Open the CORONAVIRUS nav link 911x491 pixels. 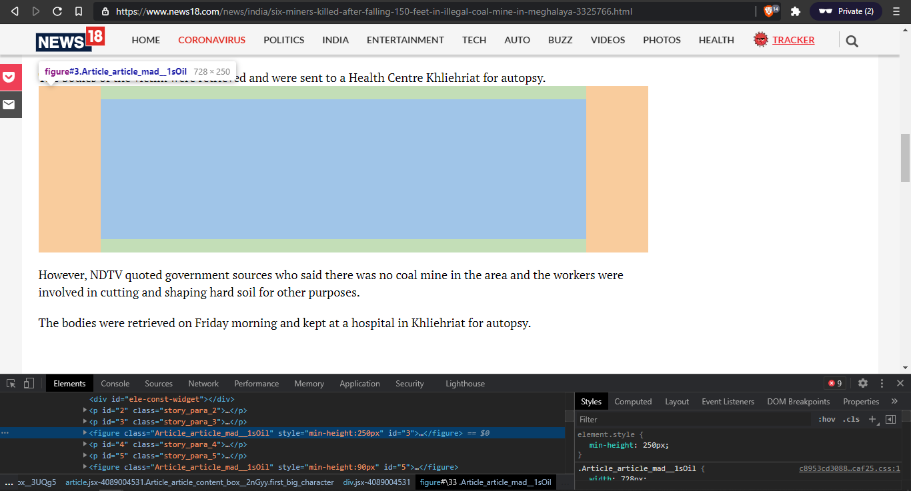212,40
